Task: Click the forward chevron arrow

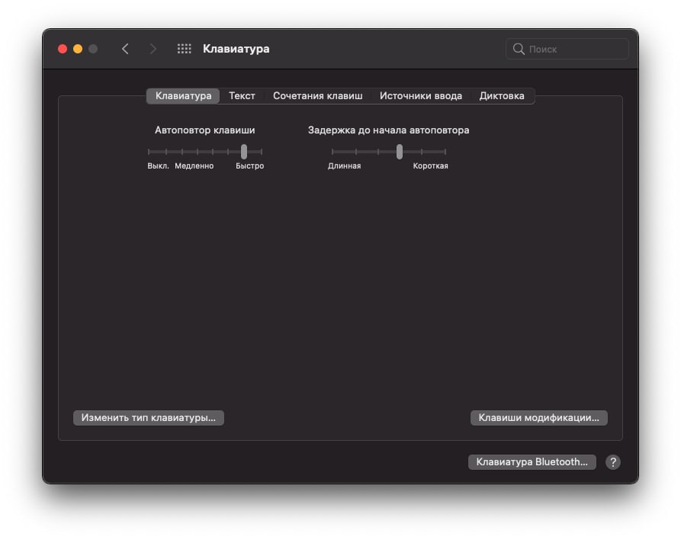Action: (x=153, y=49)
